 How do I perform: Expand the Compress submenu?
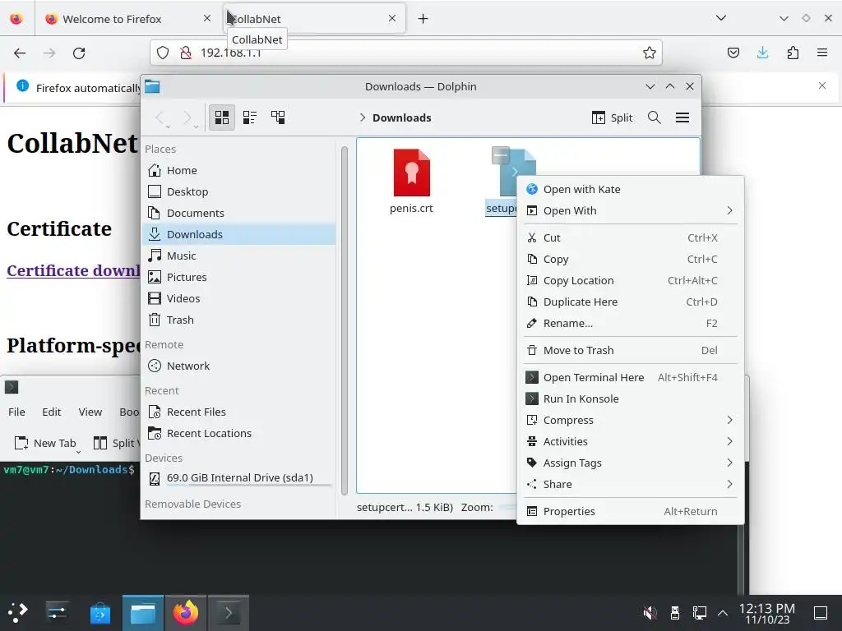630,420
